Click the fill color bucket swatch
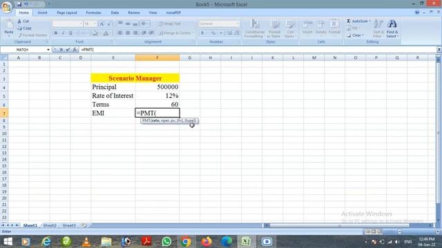This screenshot has height=248, width=442. pyautogui.click(x=95, y=33)
